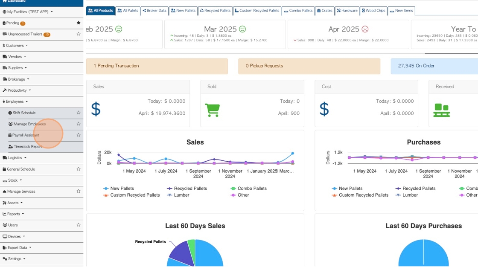The width and height of the screenshot is (478, 267).
Task: Click the truck icon next to Vendors
Action: (5, 57)
